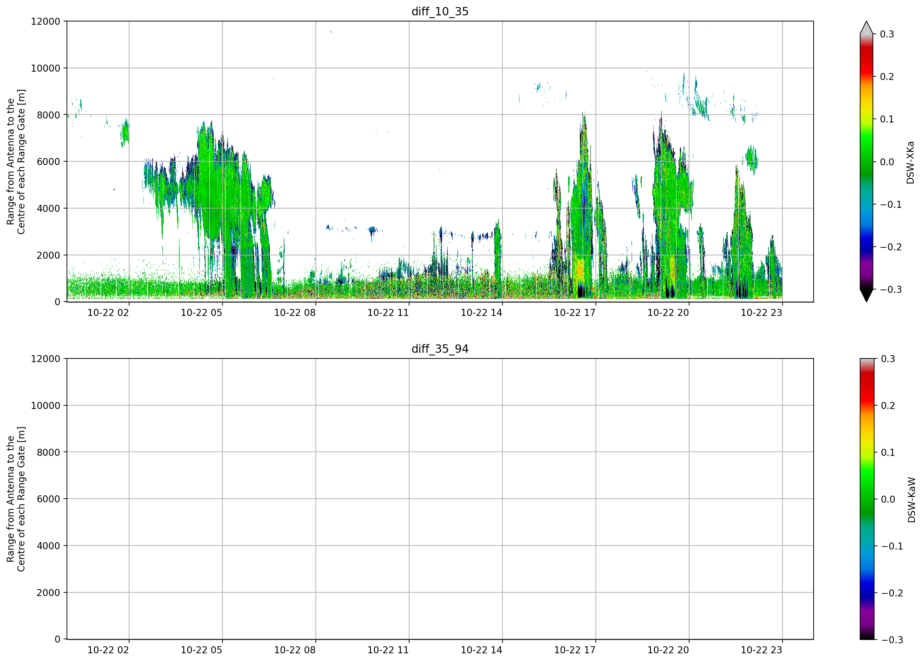Click the 0.2 tick on DSW-KaW colorbar
Screen dimensions: 923x662
(x=888, y=406)
